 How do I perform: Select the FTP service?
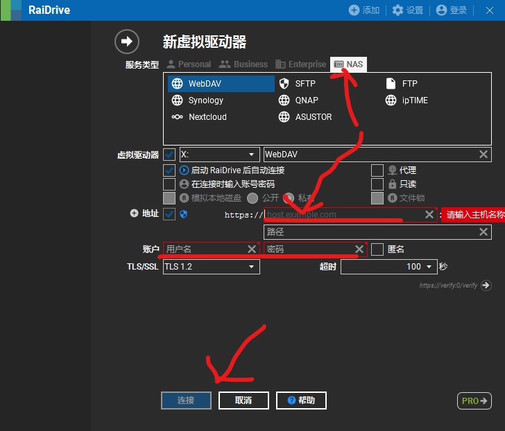tap(401, 84)
